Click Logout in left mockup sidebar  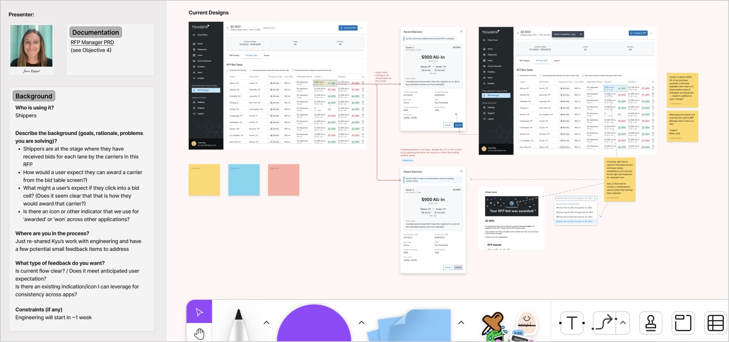click(x=198, y=114)
